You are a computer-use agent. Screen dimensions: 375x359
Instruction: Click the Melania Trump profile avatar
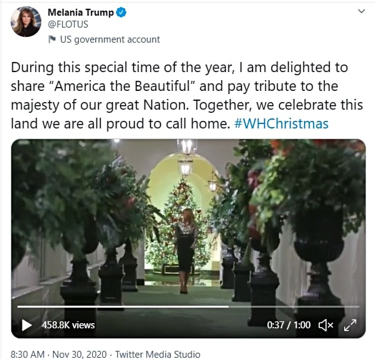26,21
